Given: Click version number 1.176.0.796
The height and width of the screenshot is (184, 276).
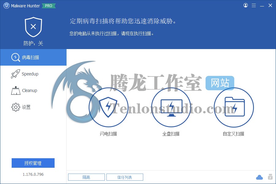Looking at the screenshot, I should click(33, 174).
